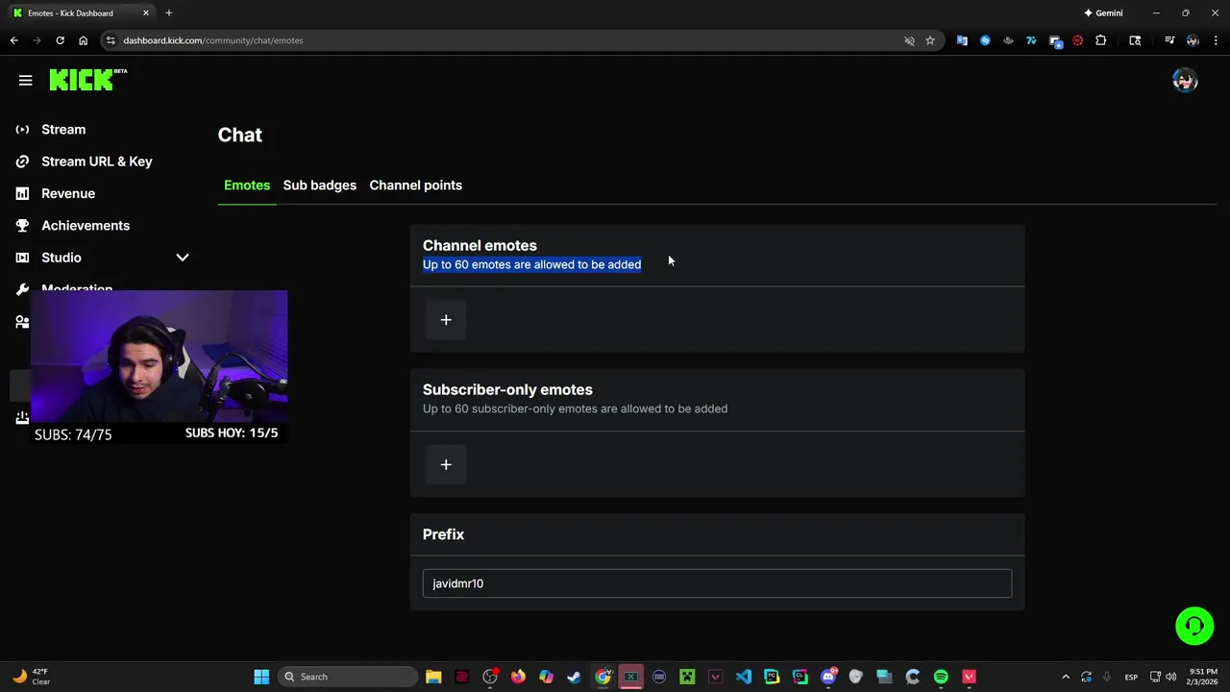Open a new browser tab with the plus
The image size is (1230, 692).
point(168,12)
